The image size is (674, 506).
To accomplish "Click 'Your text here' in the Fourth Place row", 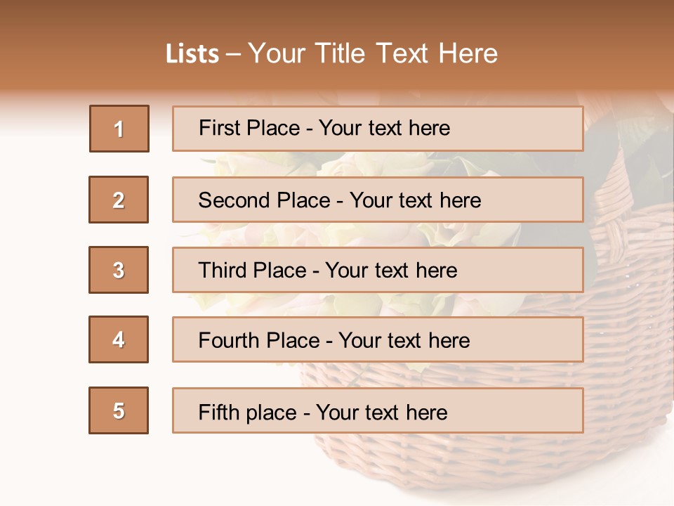I will pos(404,341).
